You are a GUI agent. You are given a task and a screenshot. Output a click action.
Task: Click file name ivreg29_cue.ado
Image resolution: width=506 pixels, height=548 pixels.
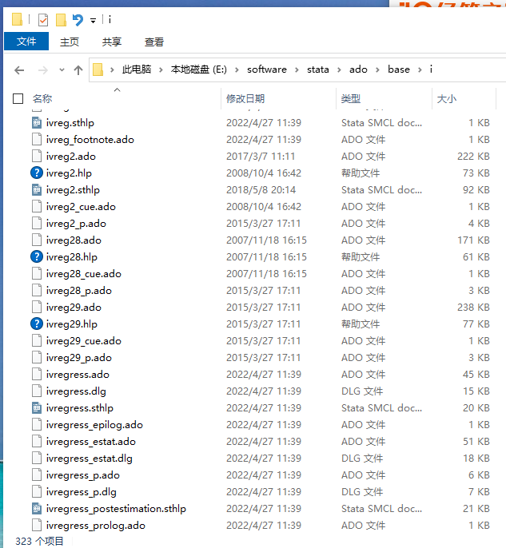[x=84, y=341]
